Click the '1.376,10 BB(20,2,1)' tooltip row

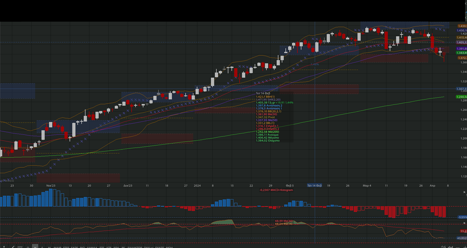coord(269,112)
